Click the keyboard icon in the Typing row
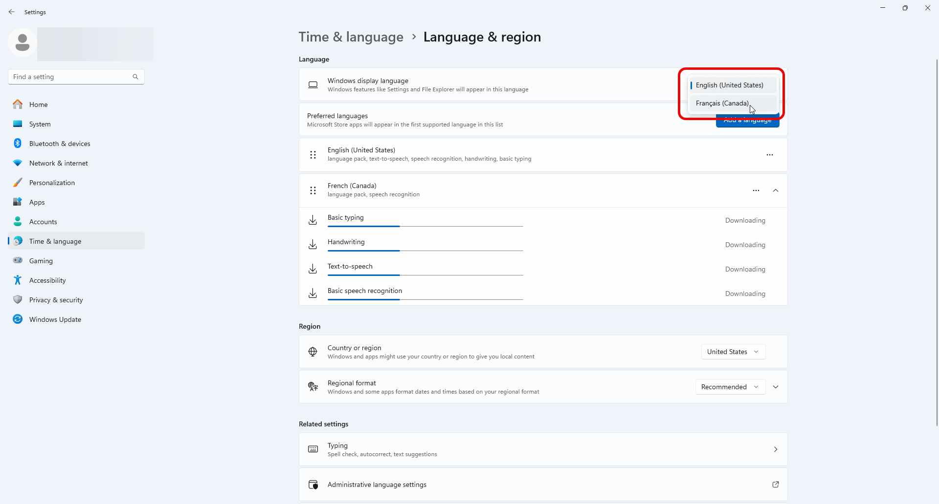 (x=313, y=449)
